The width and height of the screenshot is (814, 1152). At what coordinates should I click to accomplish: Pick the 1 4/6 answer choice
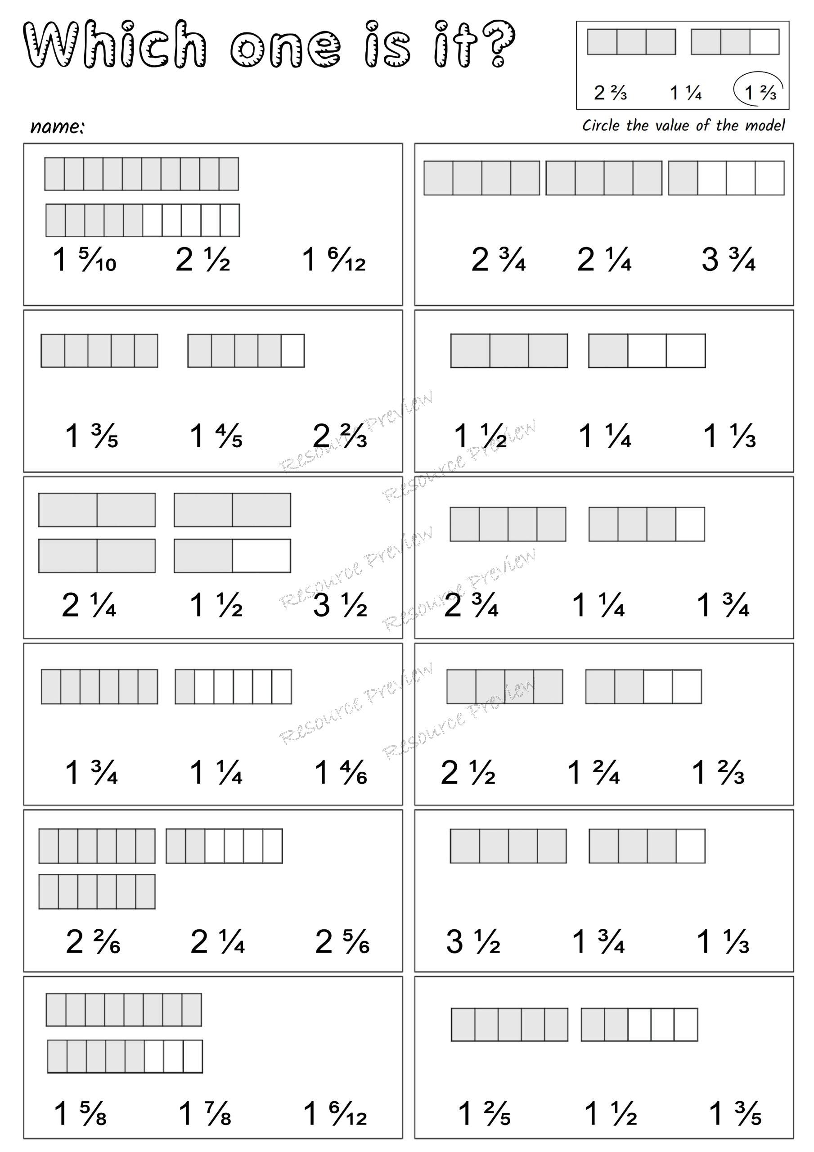[x=341, y=772]
